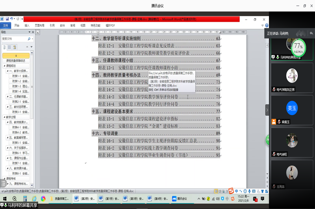Close the 导航 navigation pane
The height and width of the screenshot is (209, 315).
(x=33, y=32)
